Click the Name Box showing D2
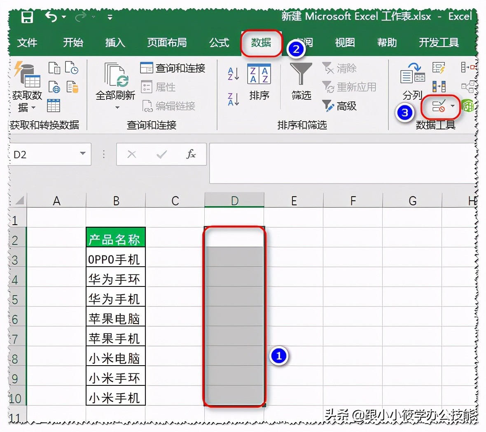Viewport: 486px width, 432px height. click(x=45, y=154)
